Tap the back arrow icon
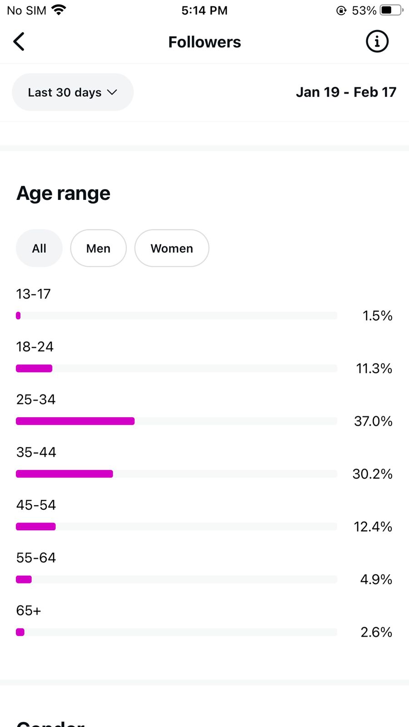The image size is (409, 727). tap(19, 42)
